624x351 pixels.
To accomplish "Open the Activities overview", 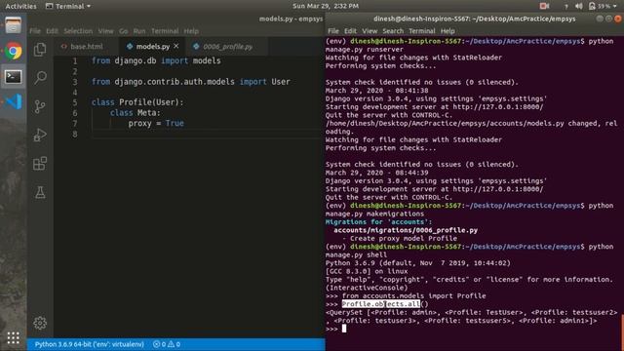I will click(x=20, y=6).
